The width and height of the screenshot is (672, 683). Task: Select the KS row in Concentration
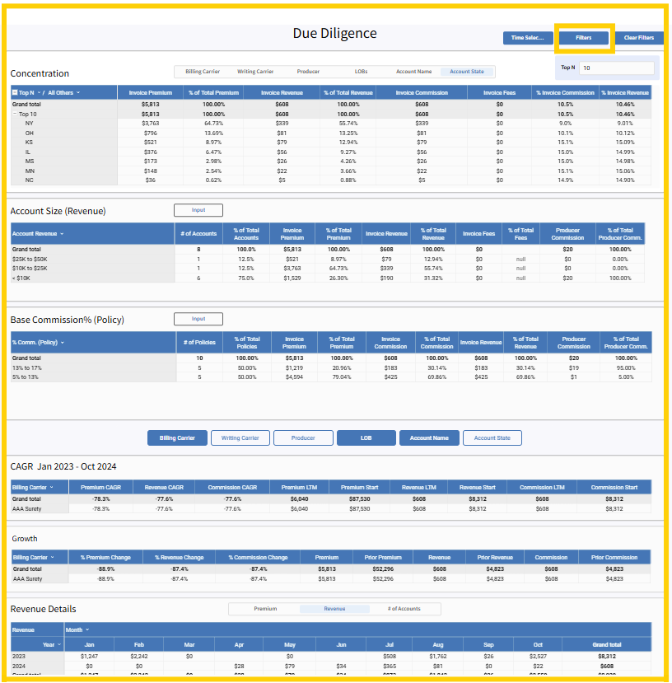[x=331, y=143]
